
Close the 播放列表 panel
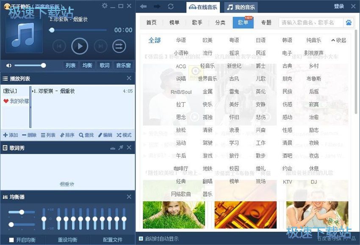(x=129, y=78)
